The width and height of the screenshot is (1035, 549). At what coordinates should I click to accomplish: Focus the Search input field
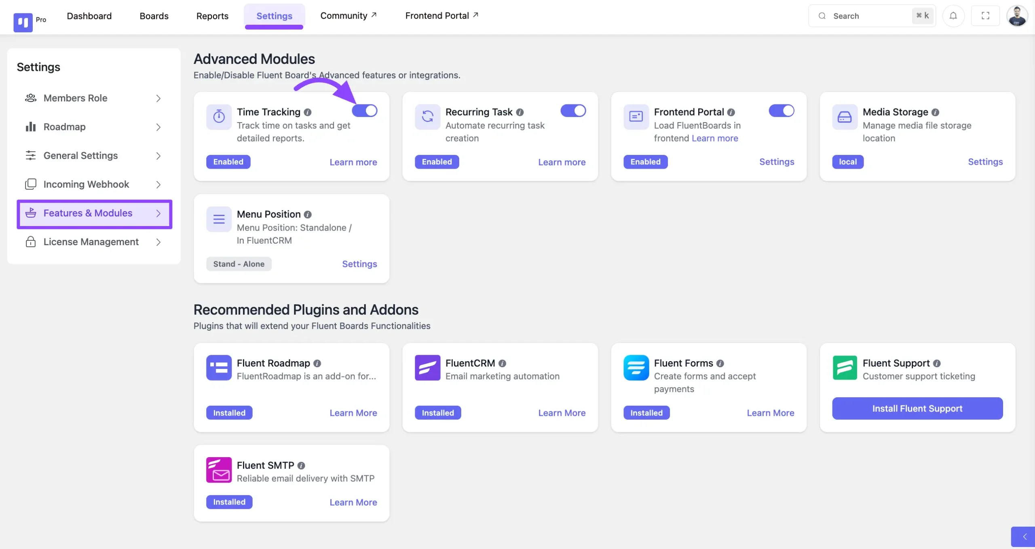(x=872, y=16)
